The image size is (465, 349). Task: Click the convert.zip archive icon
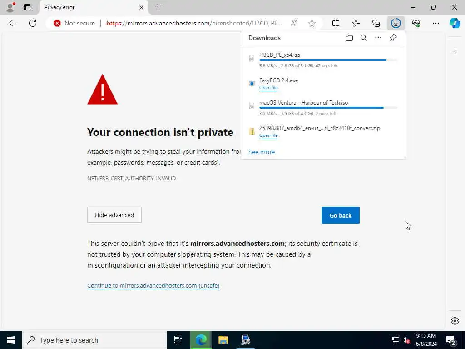252,131
